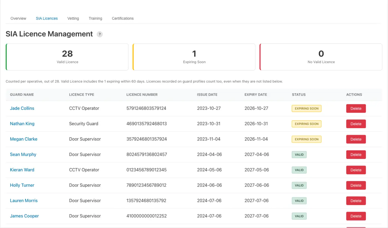
Task: Go to the Training tab
Action: click(x=95, y=18)
